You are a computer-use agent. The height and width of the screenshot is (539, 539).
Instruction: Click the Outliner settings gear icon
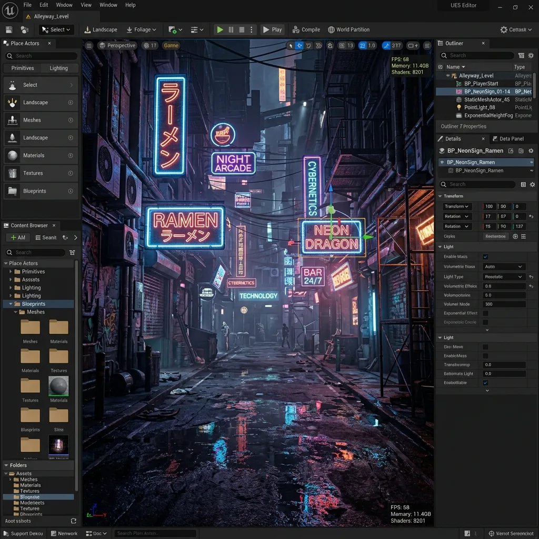click(x=531, y=56)
